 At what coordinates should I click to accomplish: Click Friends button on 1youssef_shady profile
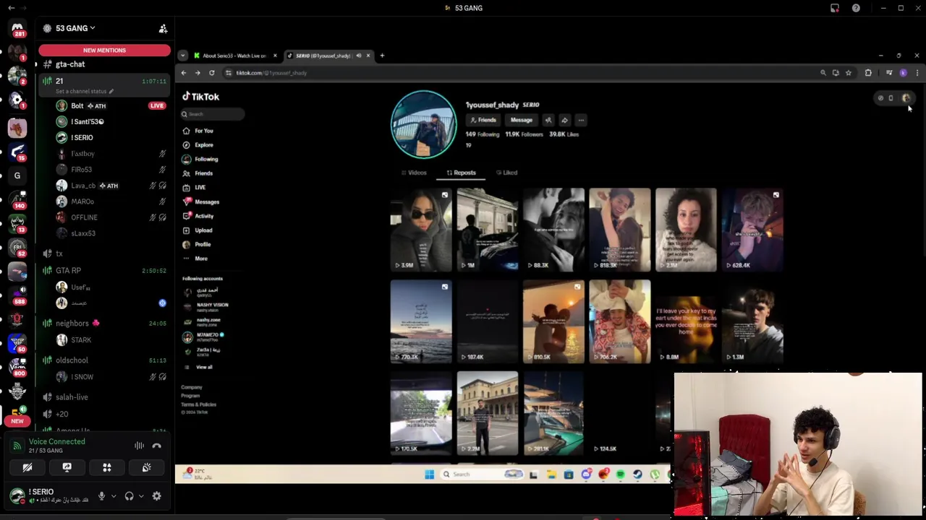coord(483,120)
